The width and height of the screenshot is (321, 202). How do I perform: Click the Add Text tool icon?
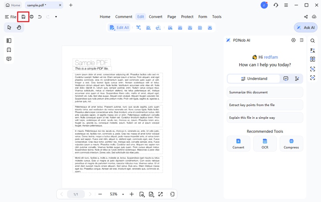[x=138, y=28]
